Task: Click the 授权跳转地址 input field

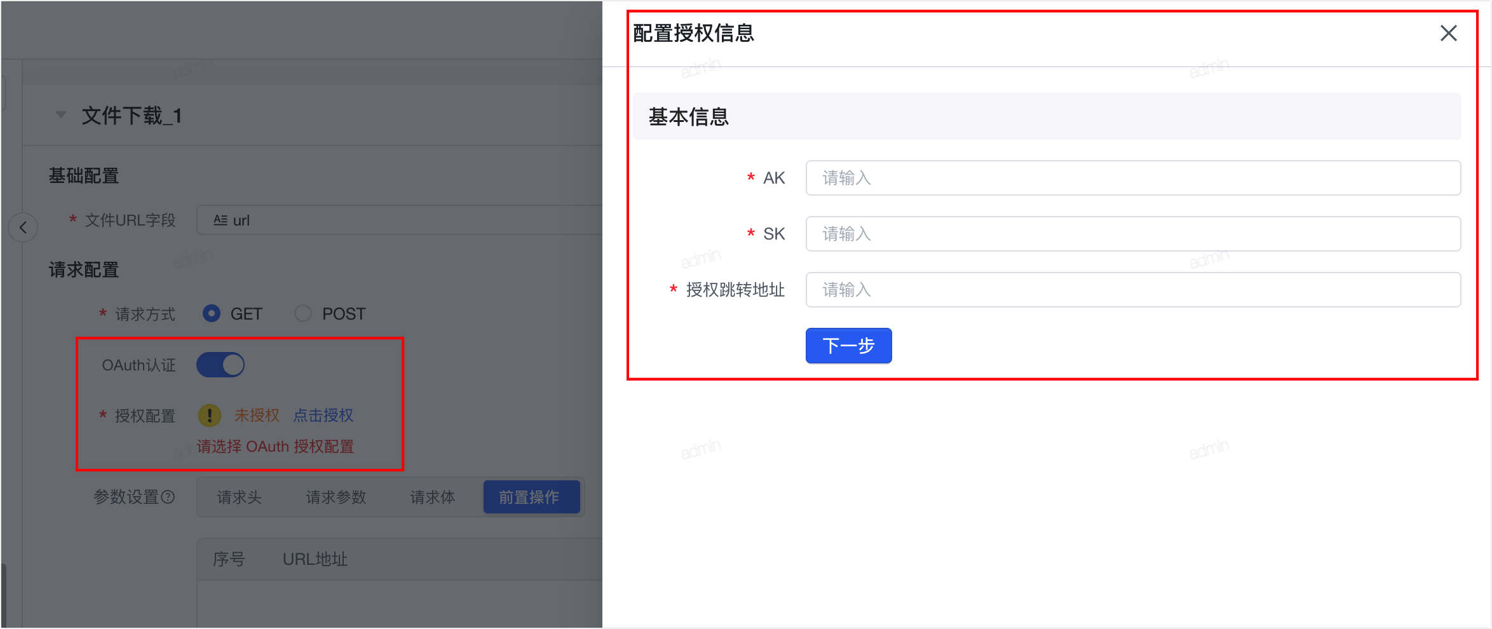Action: coord(1133,290)
